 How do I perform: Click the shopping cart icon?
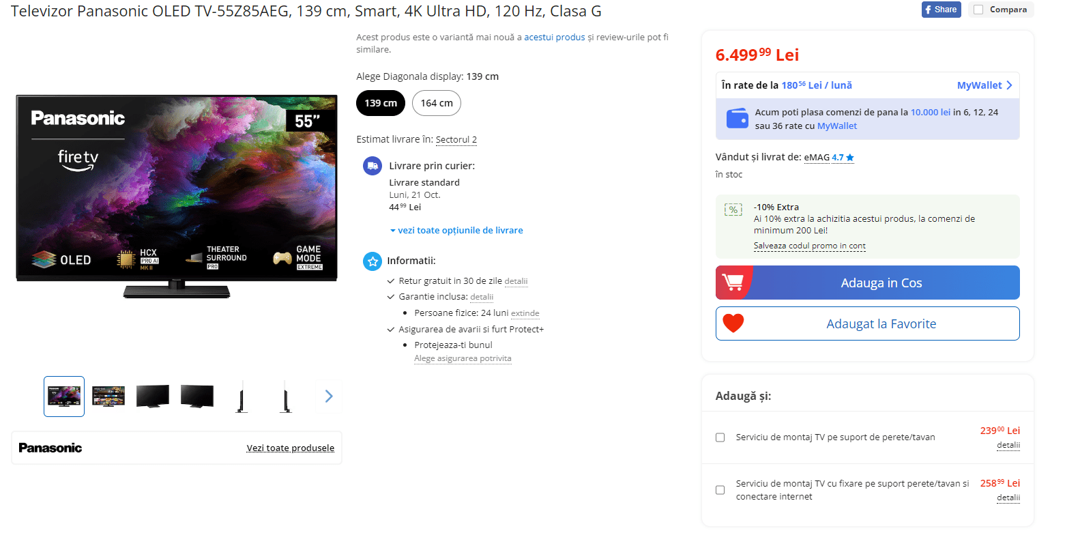coord(732,283)
